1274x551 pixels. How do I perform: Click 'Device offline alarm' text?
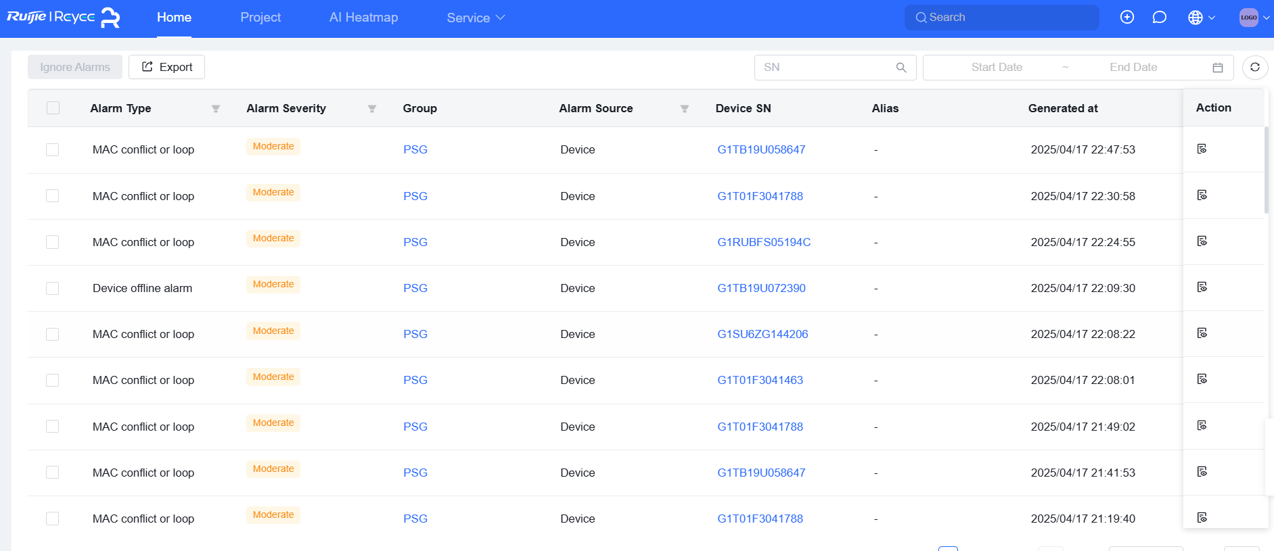pos(142,288)
